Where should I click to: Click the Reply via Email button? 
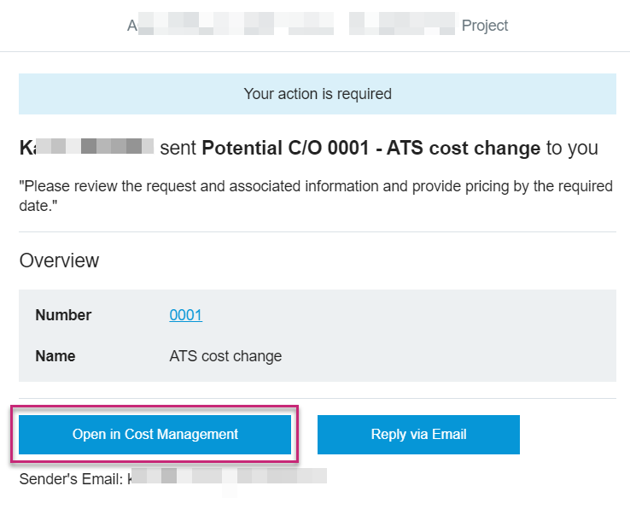coord(418,435)
